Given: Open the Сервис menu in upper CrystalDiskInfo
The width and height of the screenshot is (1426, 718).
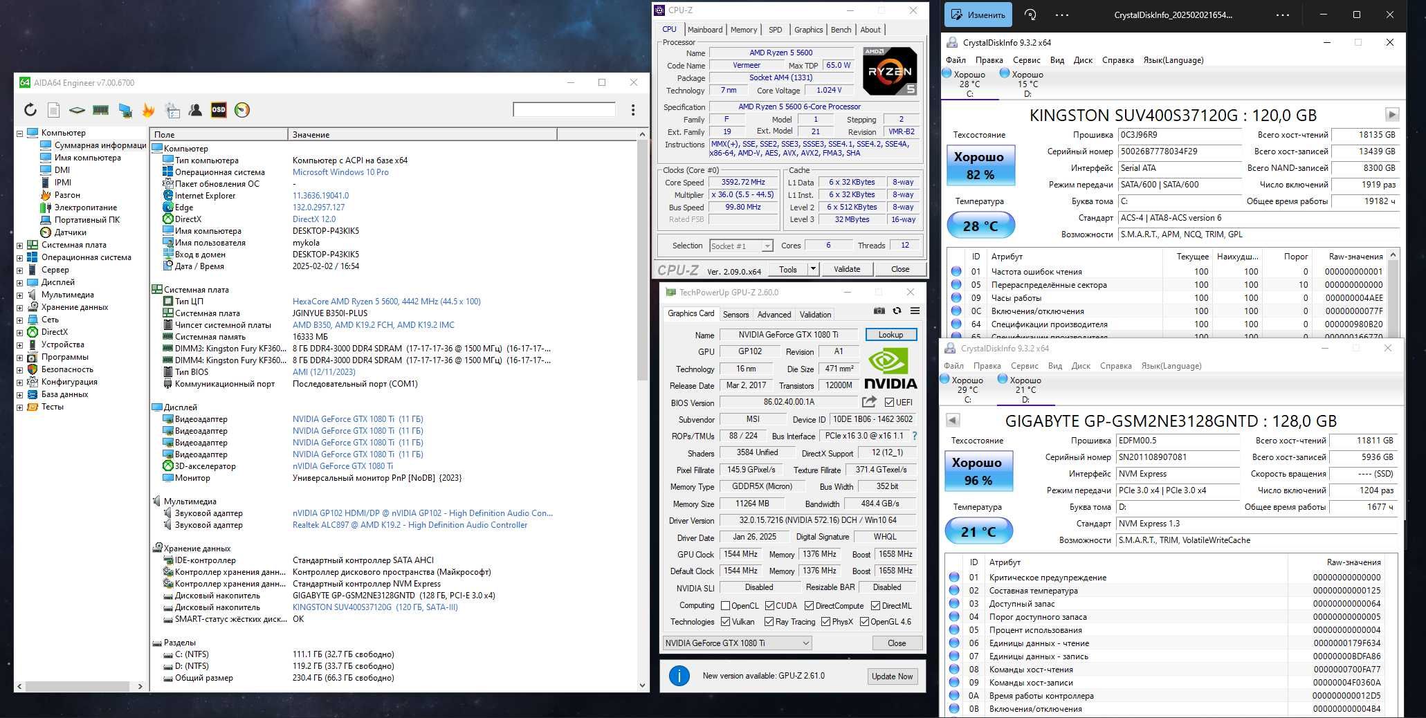Looking at the screenshot, I should [x=1026, y=60].
